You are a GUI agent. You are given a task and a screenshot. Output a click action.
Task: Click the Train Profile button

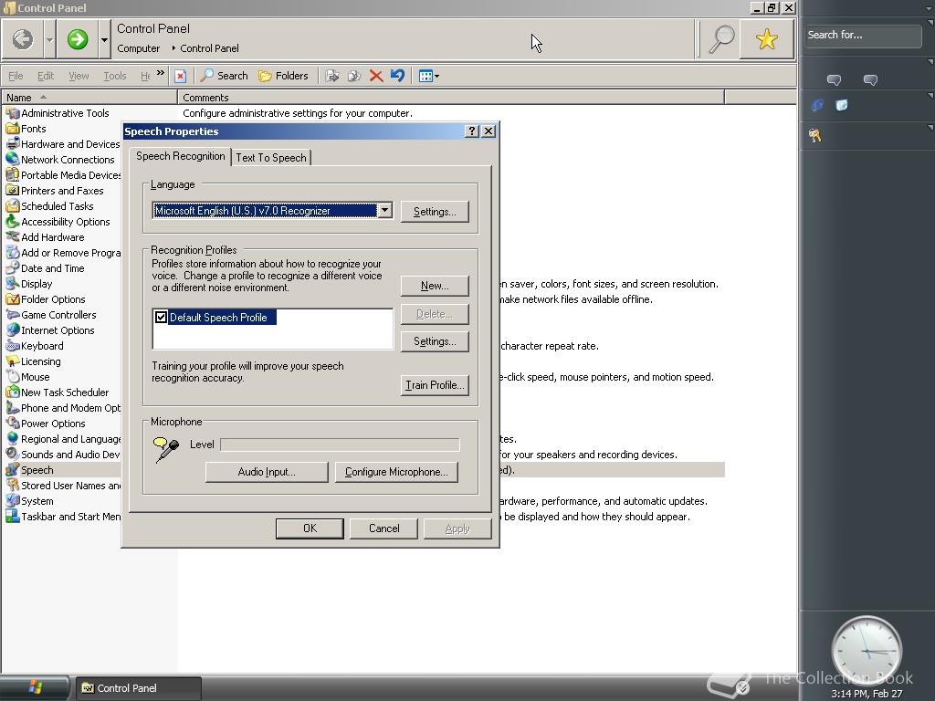coord(435,385)
